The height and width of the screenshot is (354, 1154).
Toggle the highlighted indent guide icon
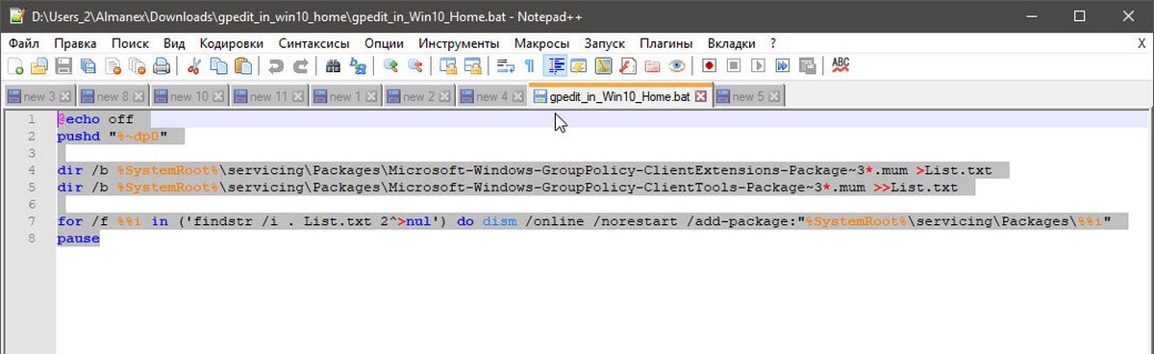click(x=554, y=66)
